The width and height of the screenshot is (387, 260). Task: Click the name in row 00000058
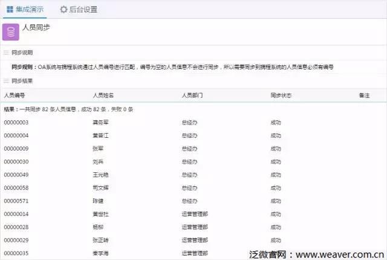(x=100, y=187)
